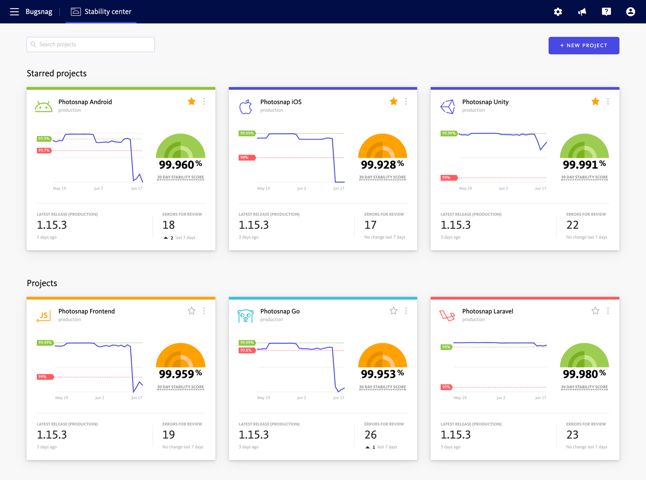Click Go errors for review count 26
The width and height of the screenshot is (646, 480).
pyautogui.click(x=371, y=435)
